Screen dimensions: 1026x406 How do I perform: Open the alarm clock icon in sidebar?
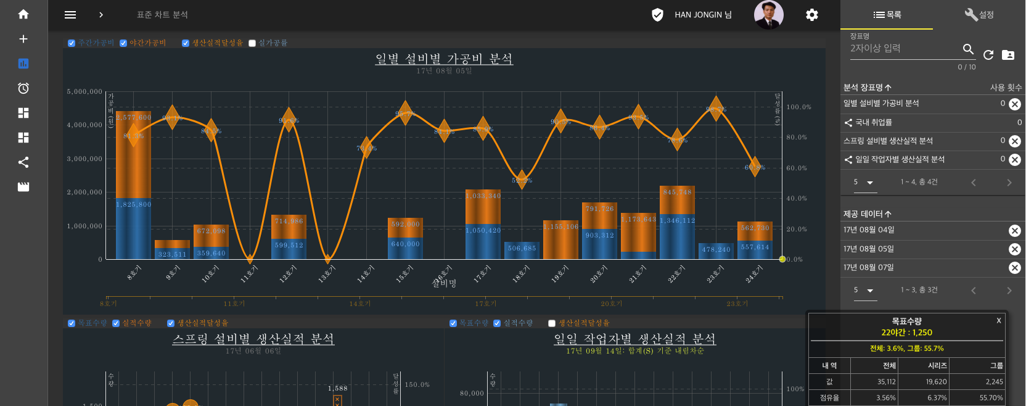[23, 88]
